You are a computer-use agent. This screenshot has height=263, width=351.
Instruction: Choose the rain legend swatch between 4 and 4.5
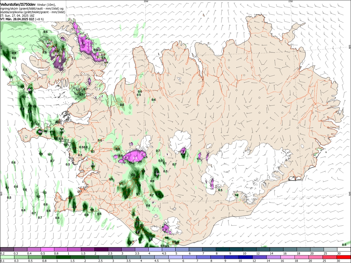[147, 257]
